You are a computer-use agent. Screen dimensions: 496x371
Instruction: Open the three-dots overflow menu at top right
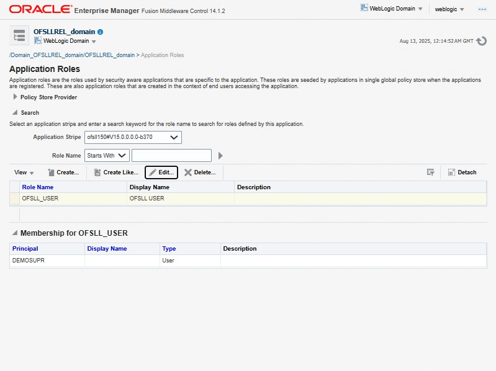click(482, 9)
